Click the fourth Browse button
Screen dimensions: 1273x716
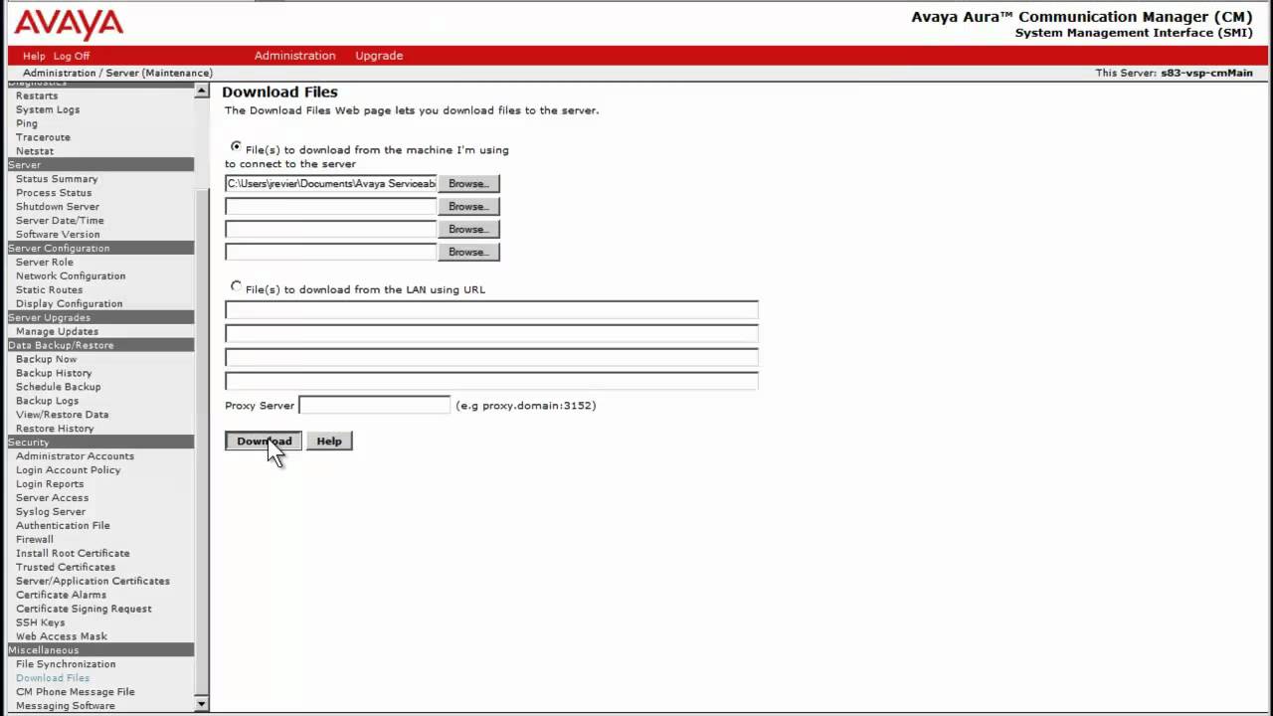[468, 252]
